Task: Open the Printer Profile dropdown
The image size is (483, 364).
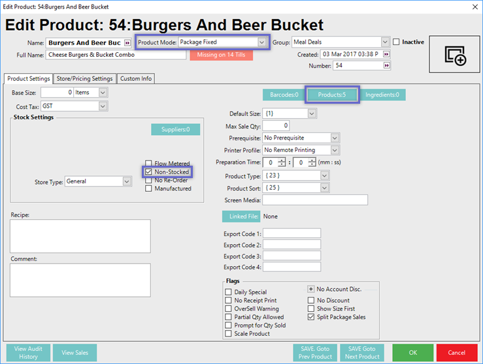Action: pyautogui.click(x=334, y=150)
